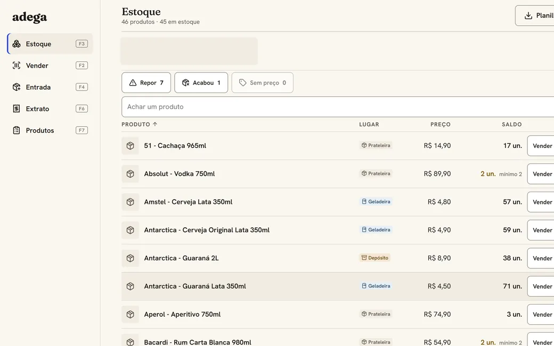Go to Extrato menu item
This screenshot has height=346, width=554.
pos(50,109)
